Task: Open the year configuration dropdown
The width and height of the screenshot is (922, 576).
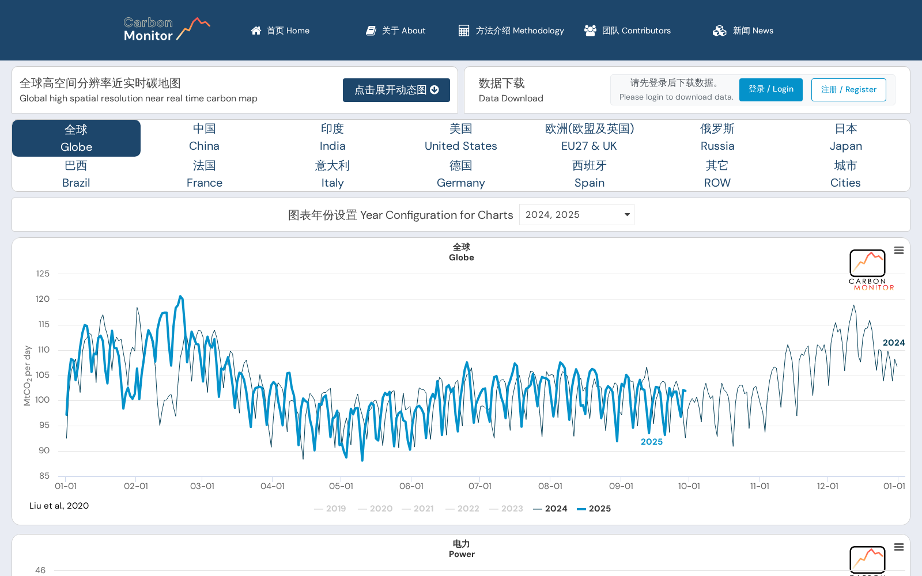Action: tap(577, 215)
